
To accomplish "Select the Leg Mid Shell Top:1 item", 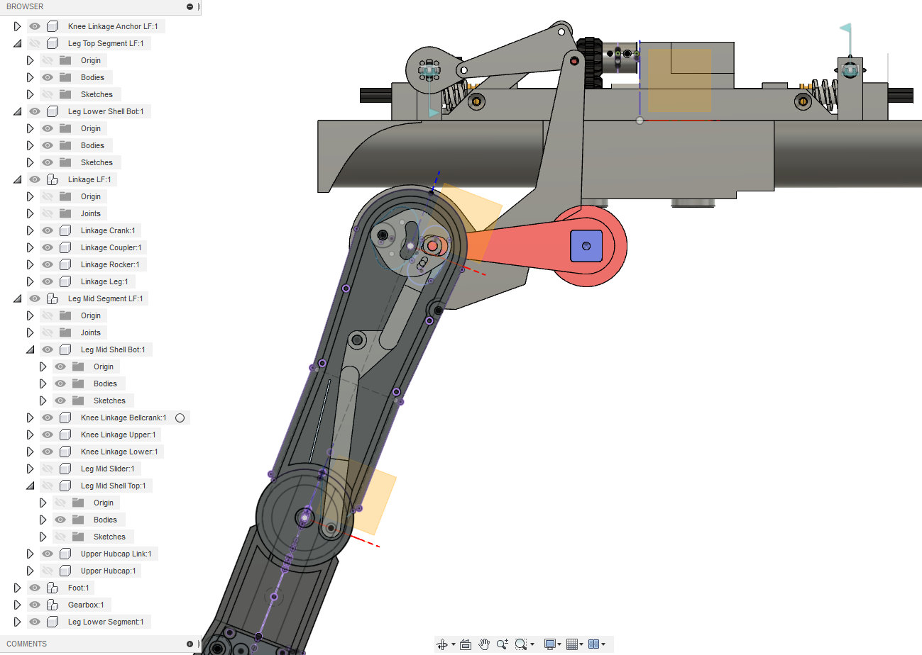I will [113, 486].
